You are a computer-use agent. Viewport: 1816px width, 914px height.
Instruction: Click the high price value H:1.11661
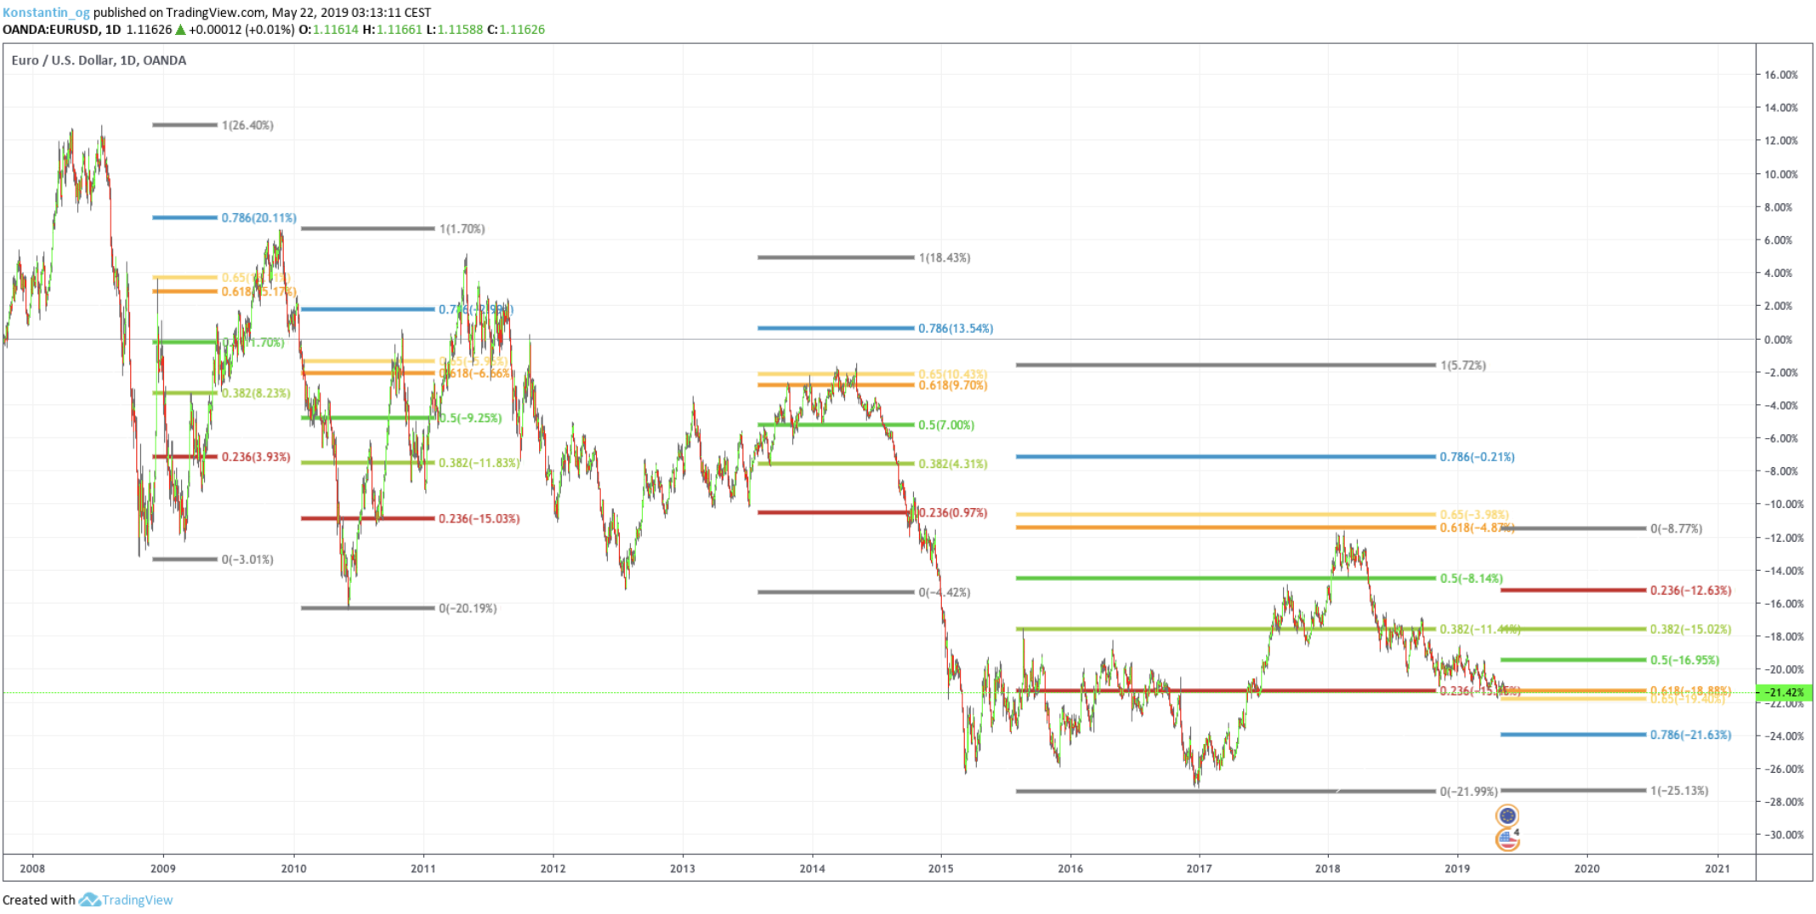point(392,30)
